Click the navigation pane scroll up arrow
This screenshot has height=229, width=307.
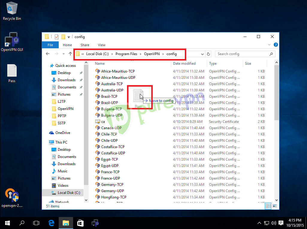[x=86, y=63]
